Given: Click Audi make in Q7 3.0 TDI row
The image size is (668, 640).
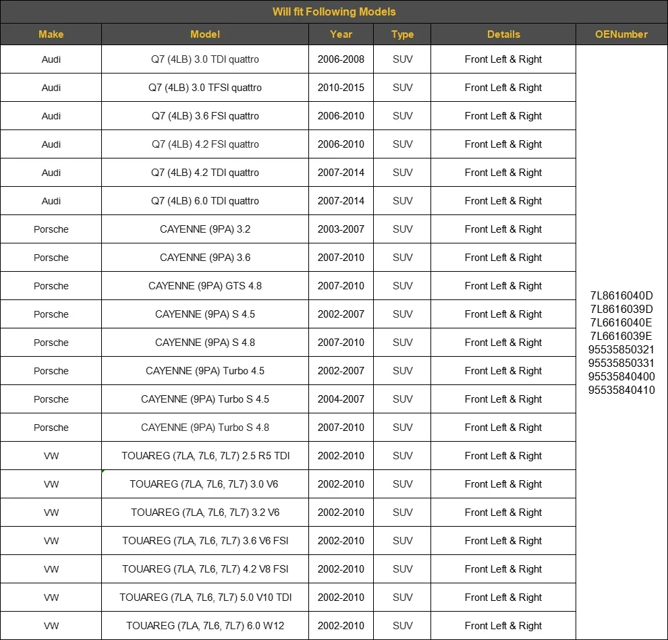Looking at the screenshot, I should coord(51,59).
